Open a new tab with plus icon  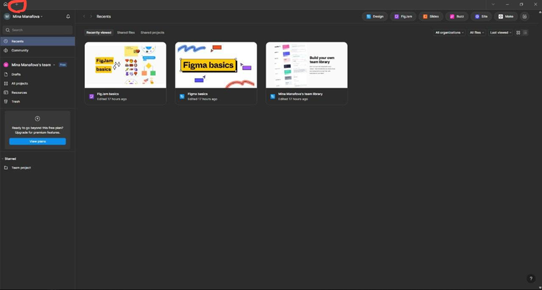coord(15,5)
